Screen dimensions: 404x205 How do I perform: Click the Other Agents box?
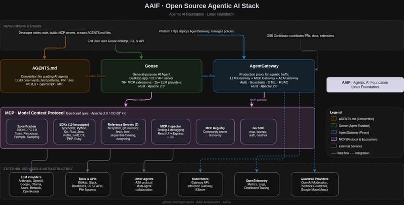coord(144,184)
